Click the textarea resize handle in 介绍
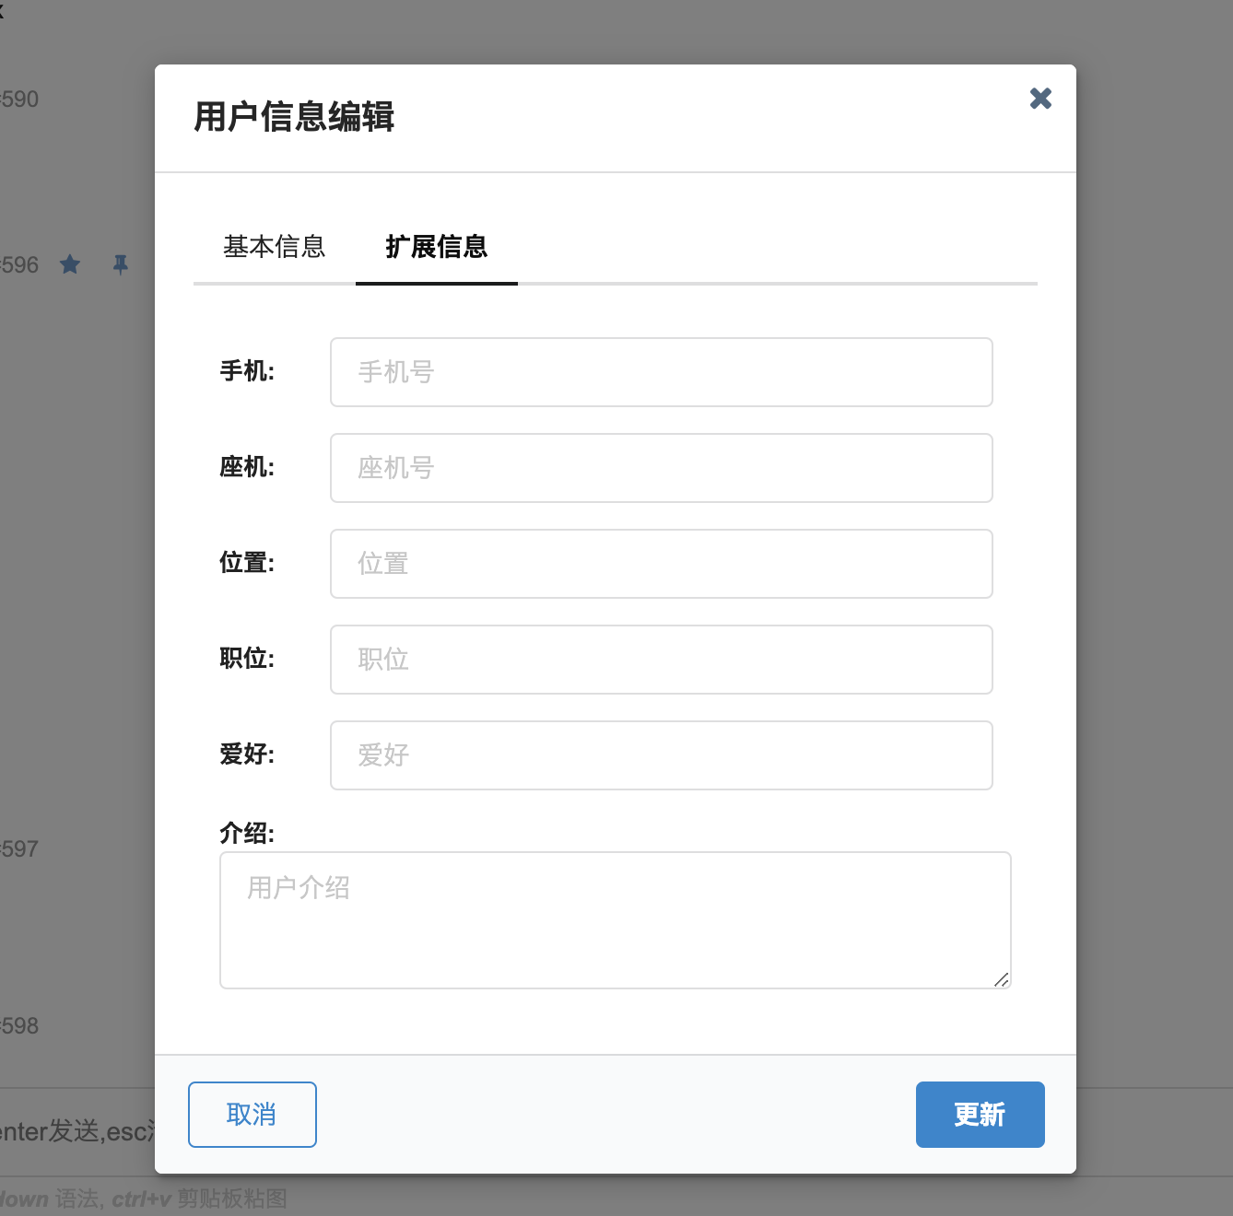The height and width of the screenshot is (1216, 1233). pos(1002,979)
